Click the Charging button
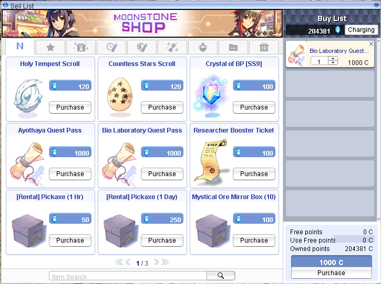Image resolution: width=381 pixels, height=284 pixels. pyautogui.click(x=361, y=30)
